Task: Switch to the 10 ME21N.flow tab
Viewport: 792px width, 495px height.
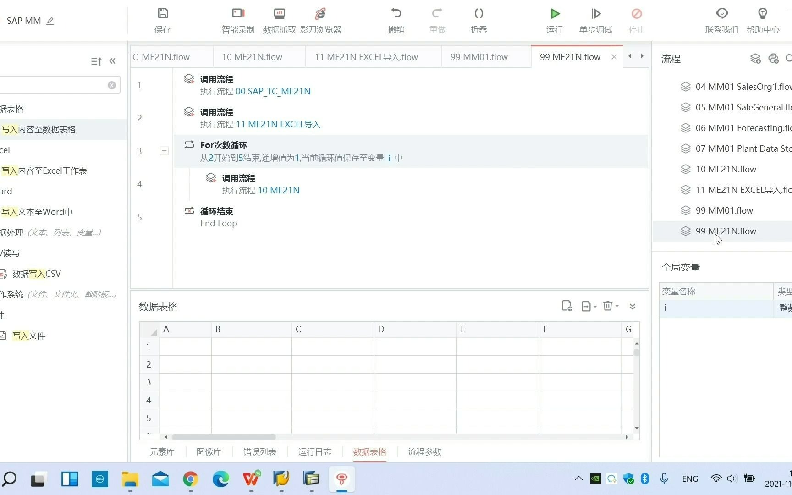Action: click(252, 57)
